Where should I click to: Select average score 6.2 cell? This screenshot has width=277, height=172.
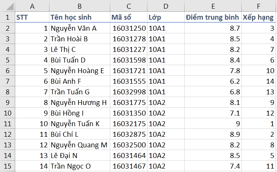point(213,81)
